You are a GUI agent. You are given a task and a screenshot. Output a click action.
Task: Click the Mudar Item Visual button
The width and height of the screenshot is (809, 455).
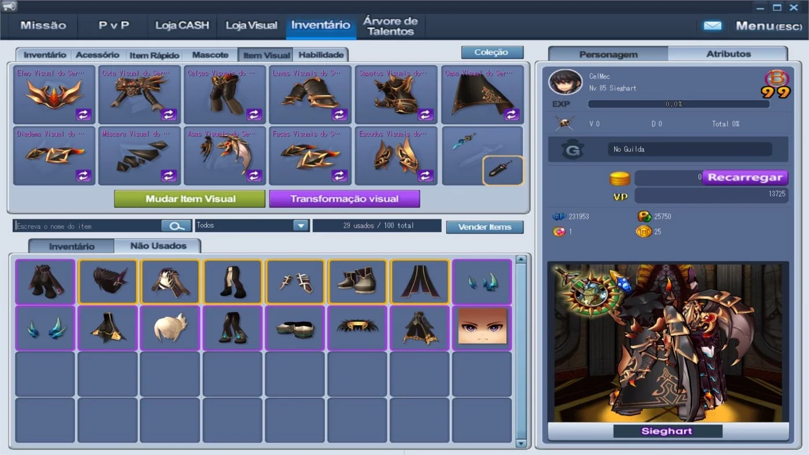190,199
